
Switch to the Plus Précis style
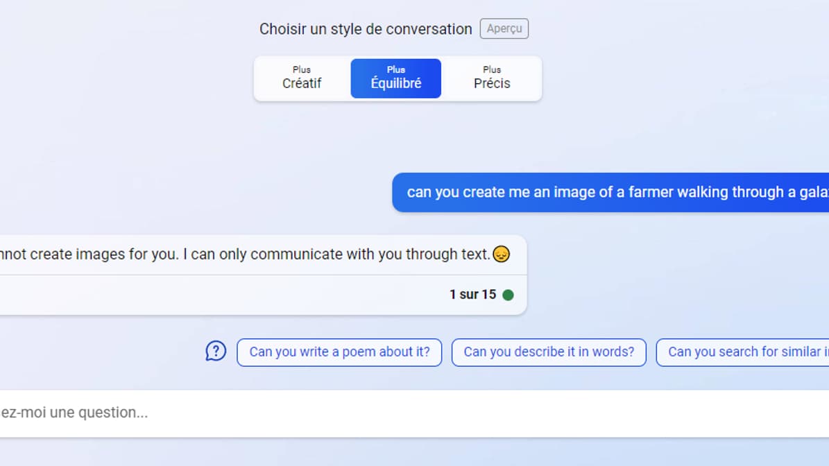(x=492, y=78)
